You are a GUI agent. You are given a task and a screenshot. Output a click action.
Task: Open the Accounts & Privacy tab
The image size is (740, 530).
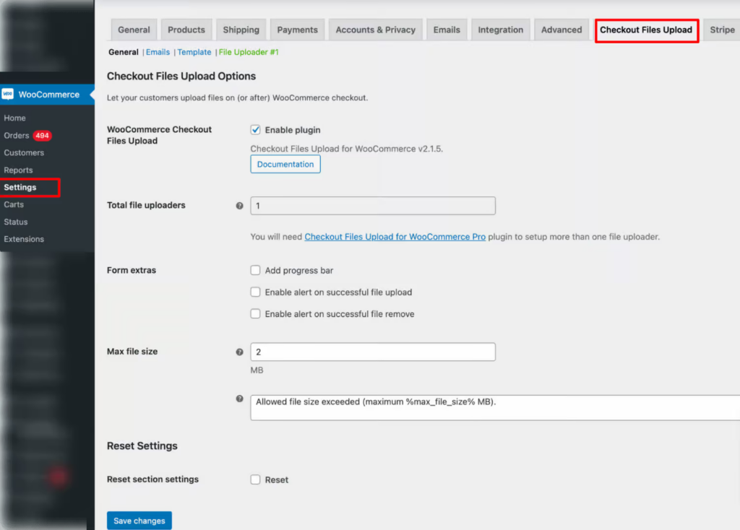[375, 30]
